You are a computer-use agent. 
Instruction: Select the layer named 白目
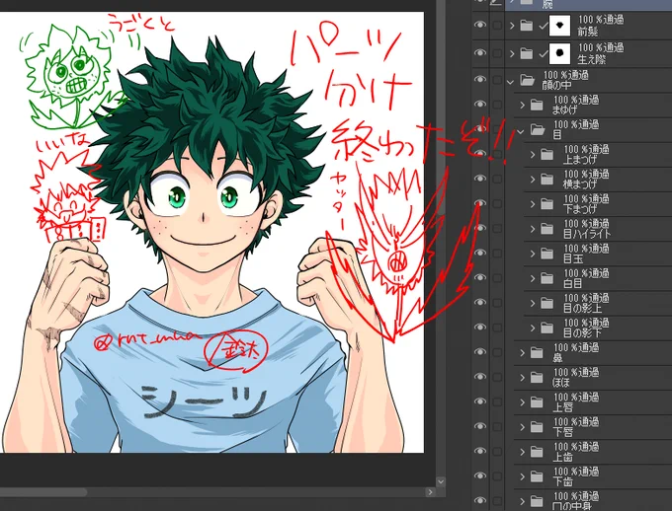pos(572,284)
